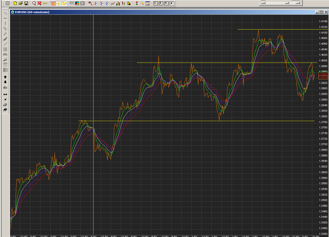
Task: Select the abc text label tool
Action: click(x=5, y=88)
